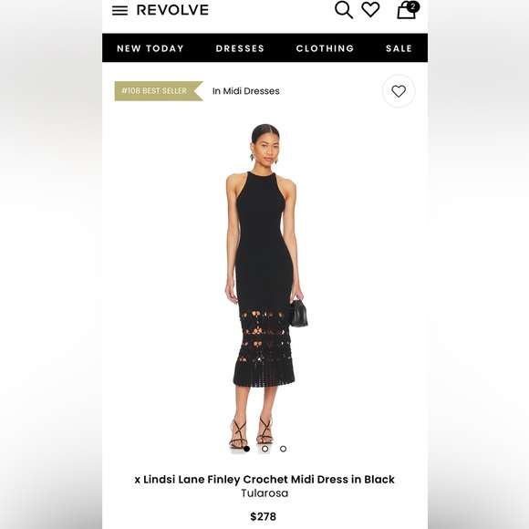Image resolution: width=529 pixels, height=529 pixels.
Task: Open the shopping bag with 2 items
Action: [x=407, y=11]
